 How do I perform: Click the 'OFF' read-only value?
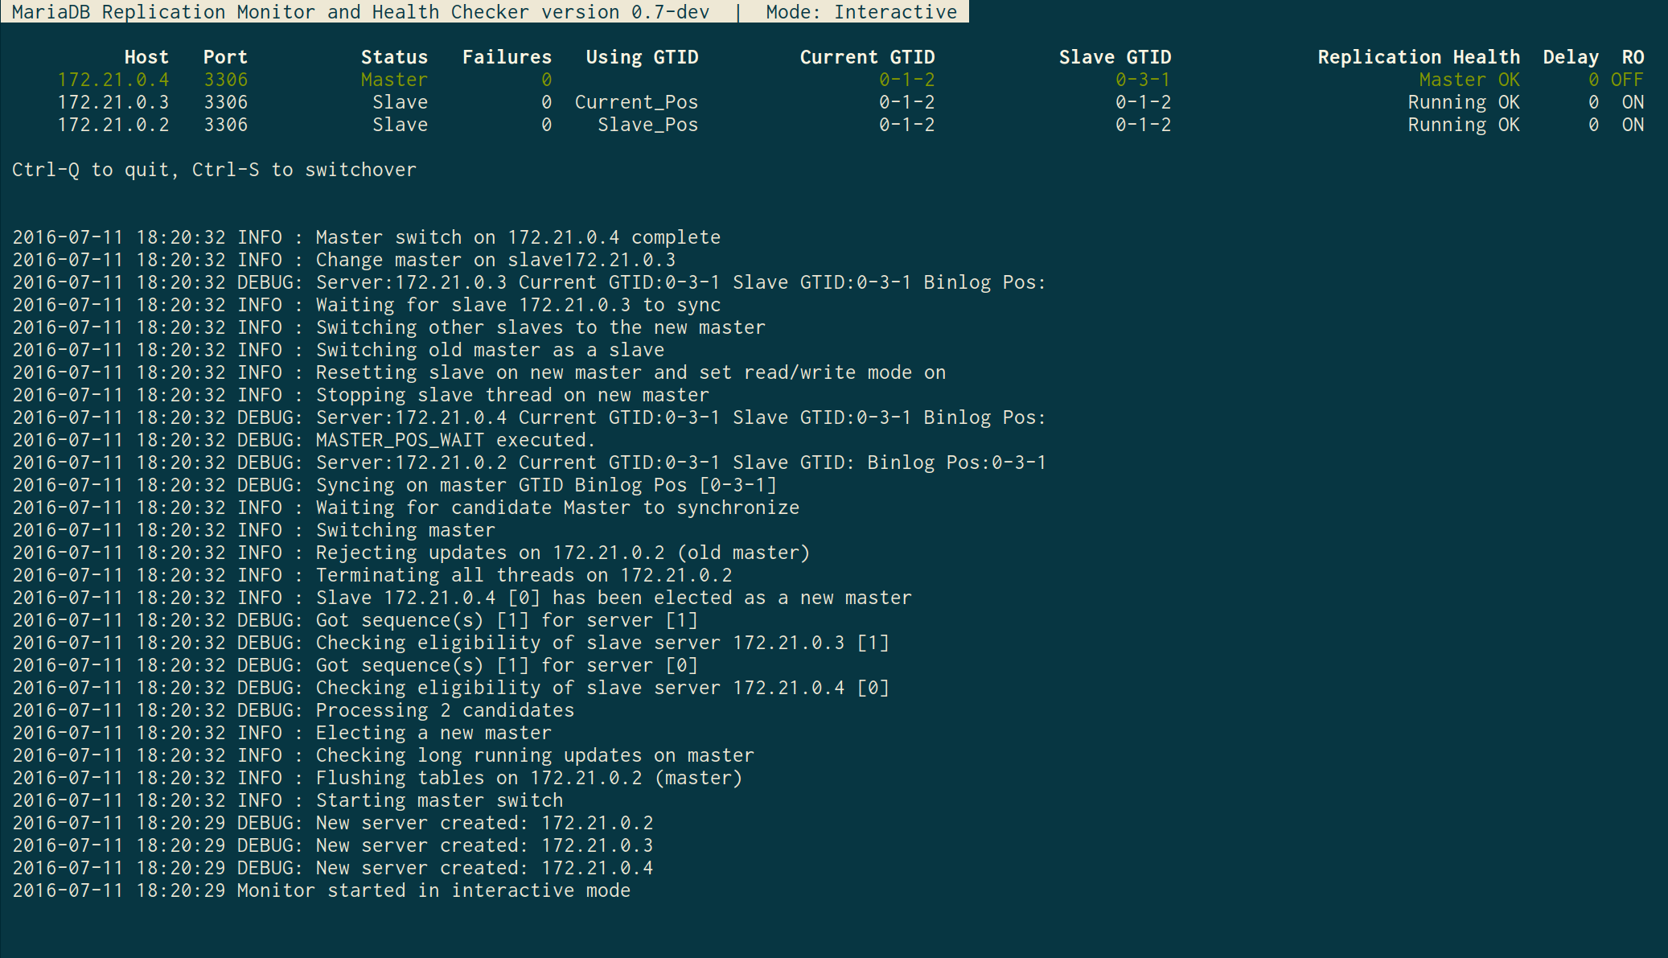[x=1627, y=80]
